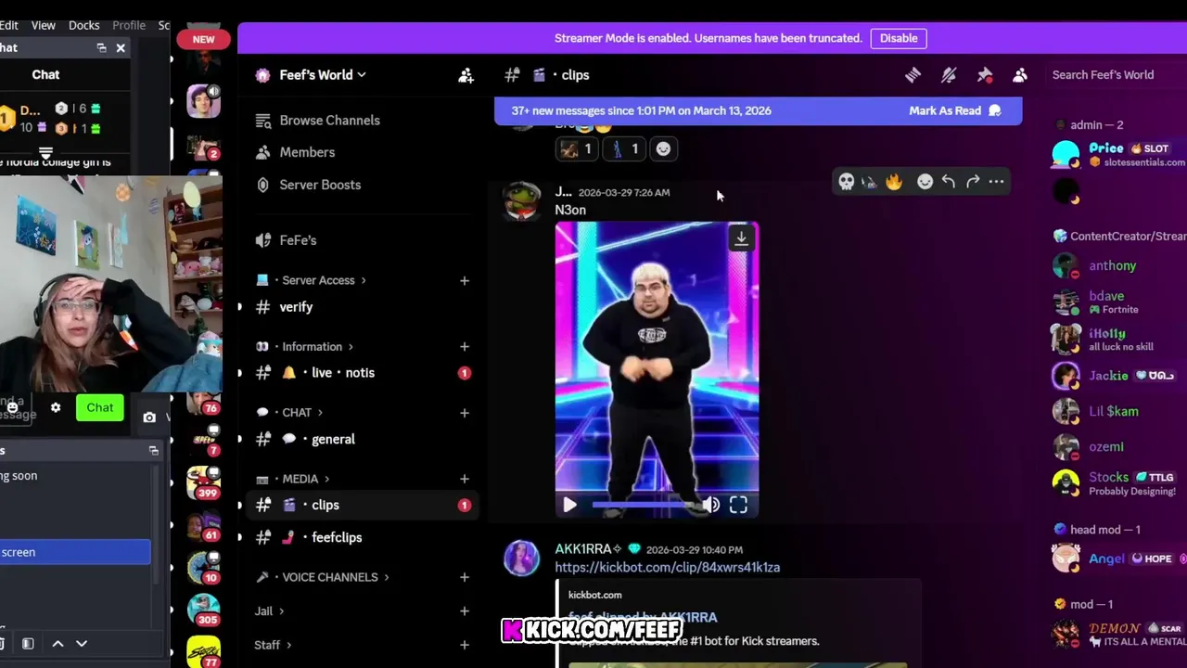
Task: Select the clips channel in sidebar
Action: point(364,505)
